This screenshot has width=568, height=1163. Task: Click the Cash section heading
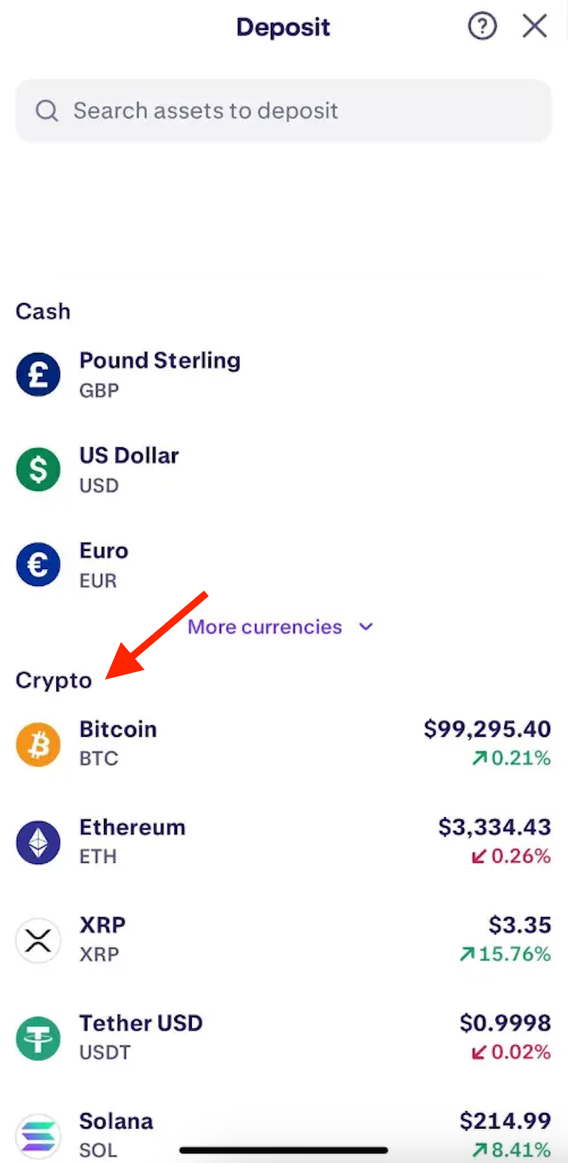pos(42,311)
